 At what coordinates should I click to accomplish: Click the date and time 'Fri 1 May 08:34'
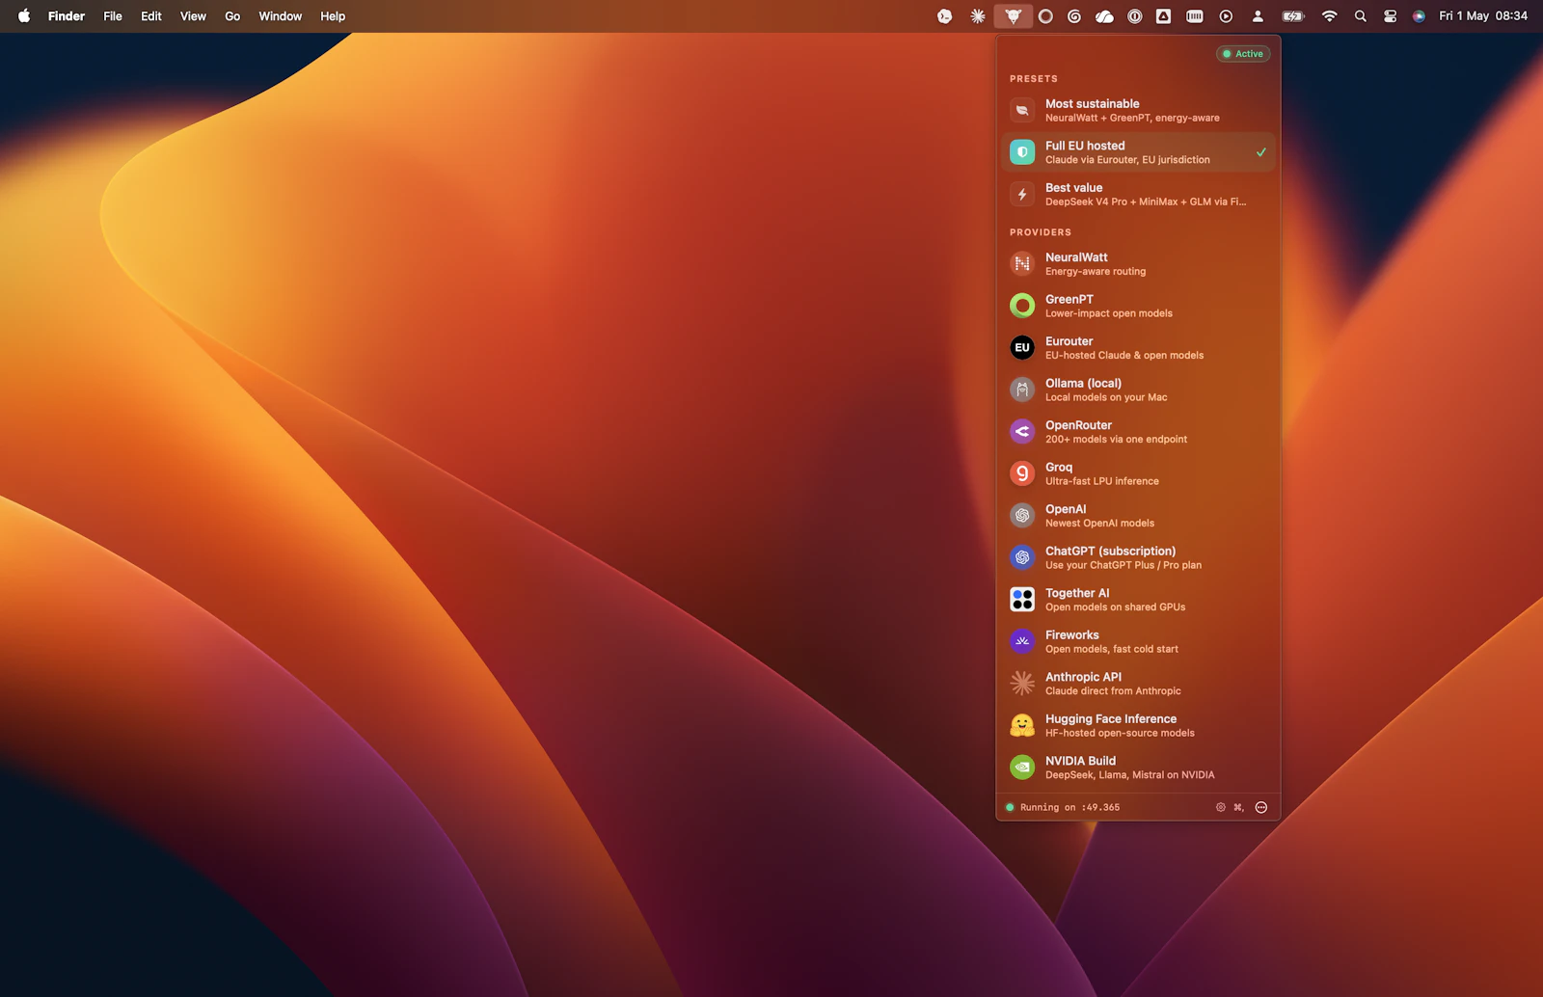coord(1483,16)
